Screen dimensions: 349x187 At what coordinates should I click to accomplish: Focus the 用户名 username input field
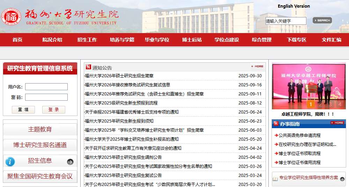click(x=46, y=87)
